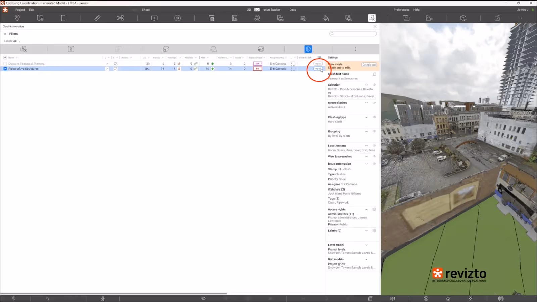Open the Help menu
This screenshot has height=302, width=537.
(x=416, y=10)
